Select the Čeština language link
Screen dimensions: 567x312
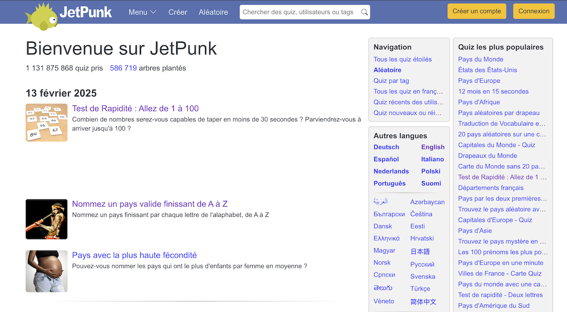point(421,214)
